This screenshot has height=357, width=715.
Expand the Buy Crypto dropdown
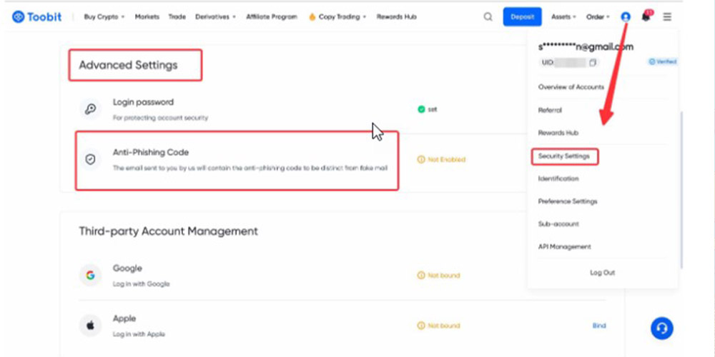pos(104,17)
